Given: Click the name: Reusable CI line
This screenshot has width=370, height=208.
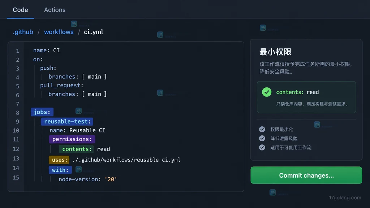Looking at the screenshot, I should click(x=77, y=130).
